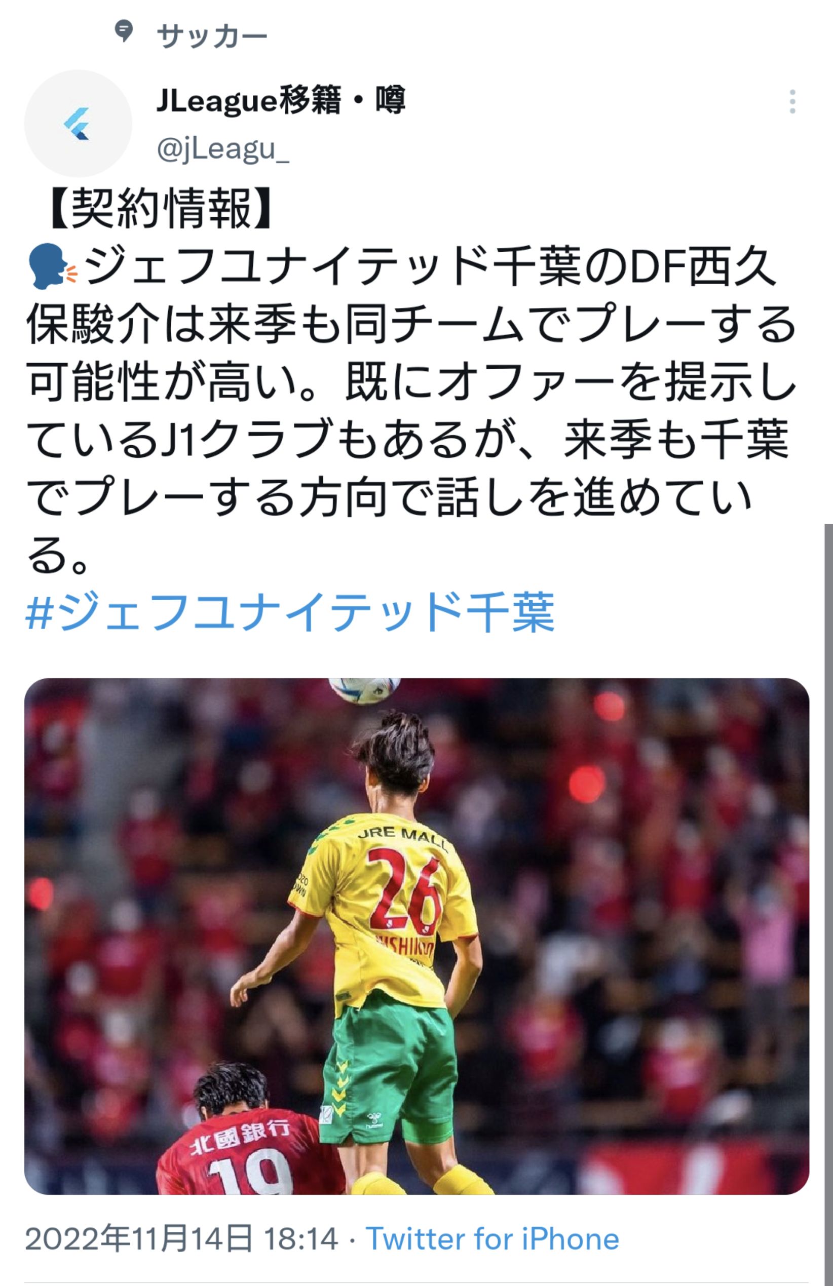Tap the 【契約情報】 heading text
833x1286 pixels.
point(160,209)
